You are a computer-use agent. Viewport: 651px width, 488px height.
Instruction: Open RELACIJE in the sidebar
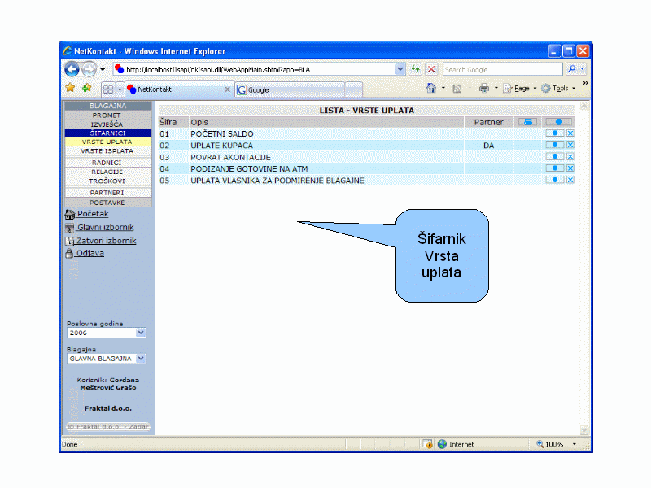coord(108,172)
